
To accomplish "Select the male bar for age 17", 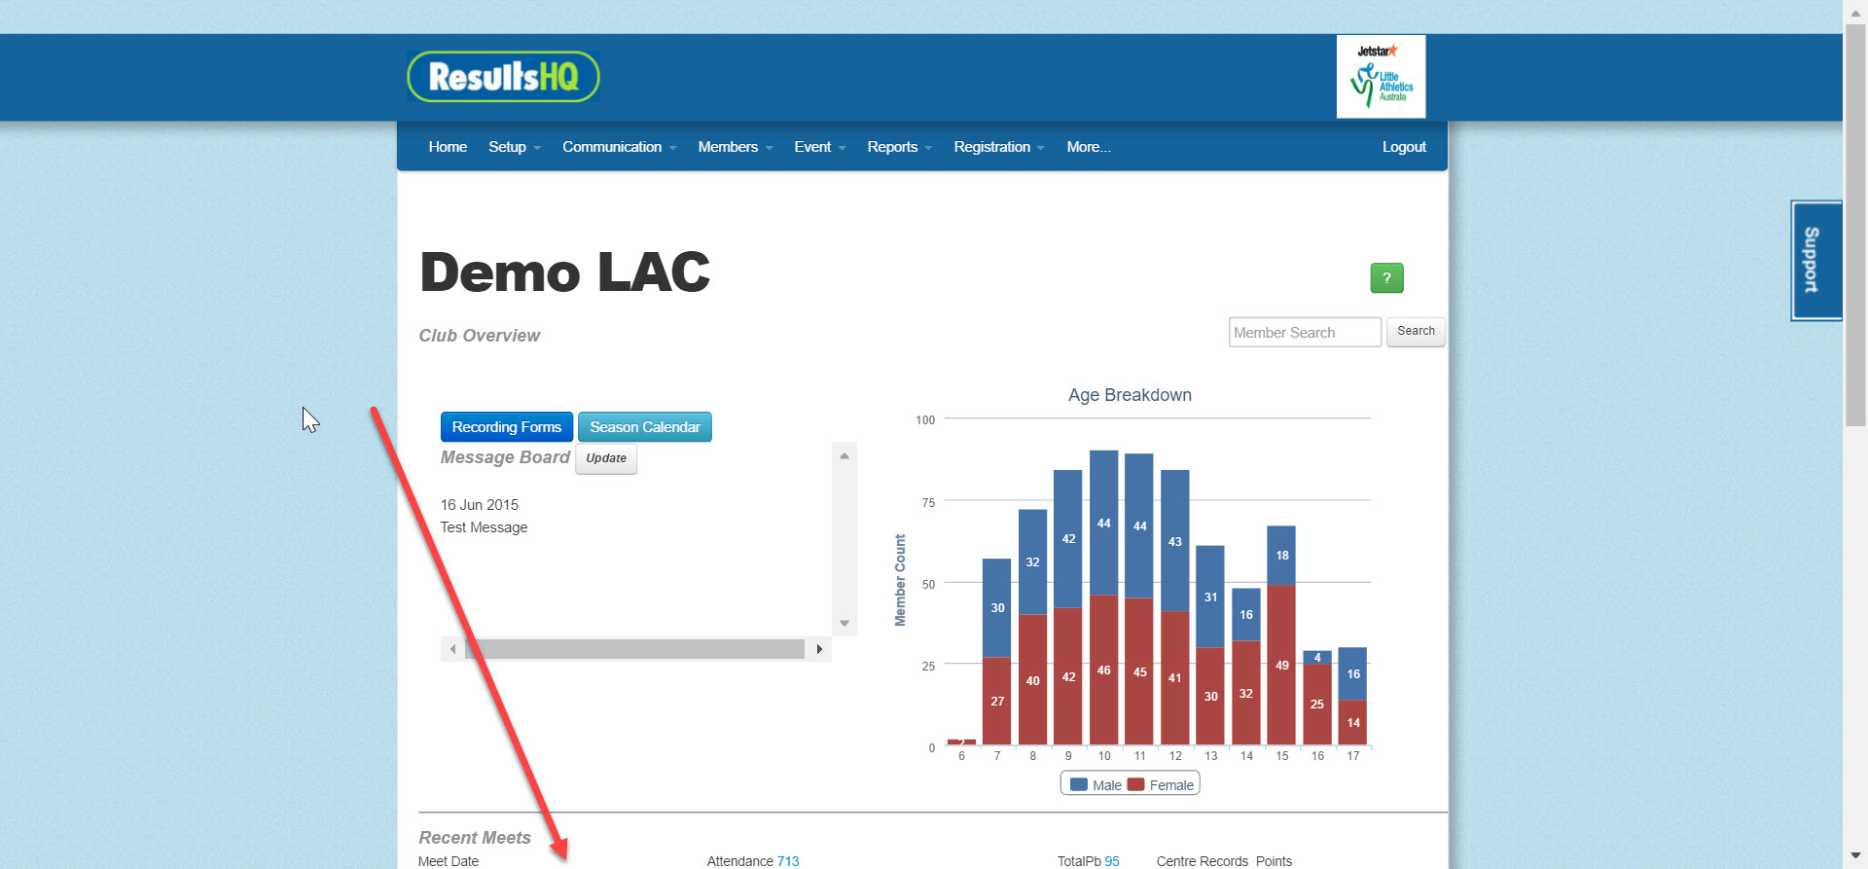I will 1352,673.
